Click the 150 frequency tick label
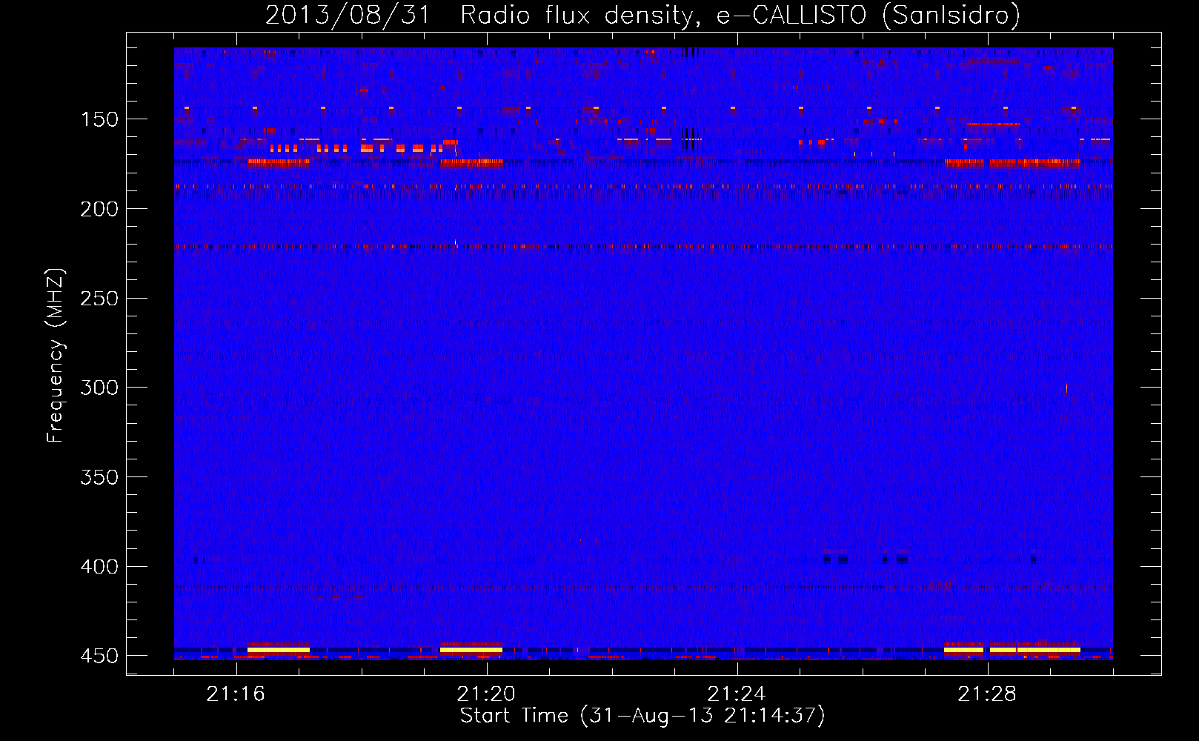 click(99, 119)
